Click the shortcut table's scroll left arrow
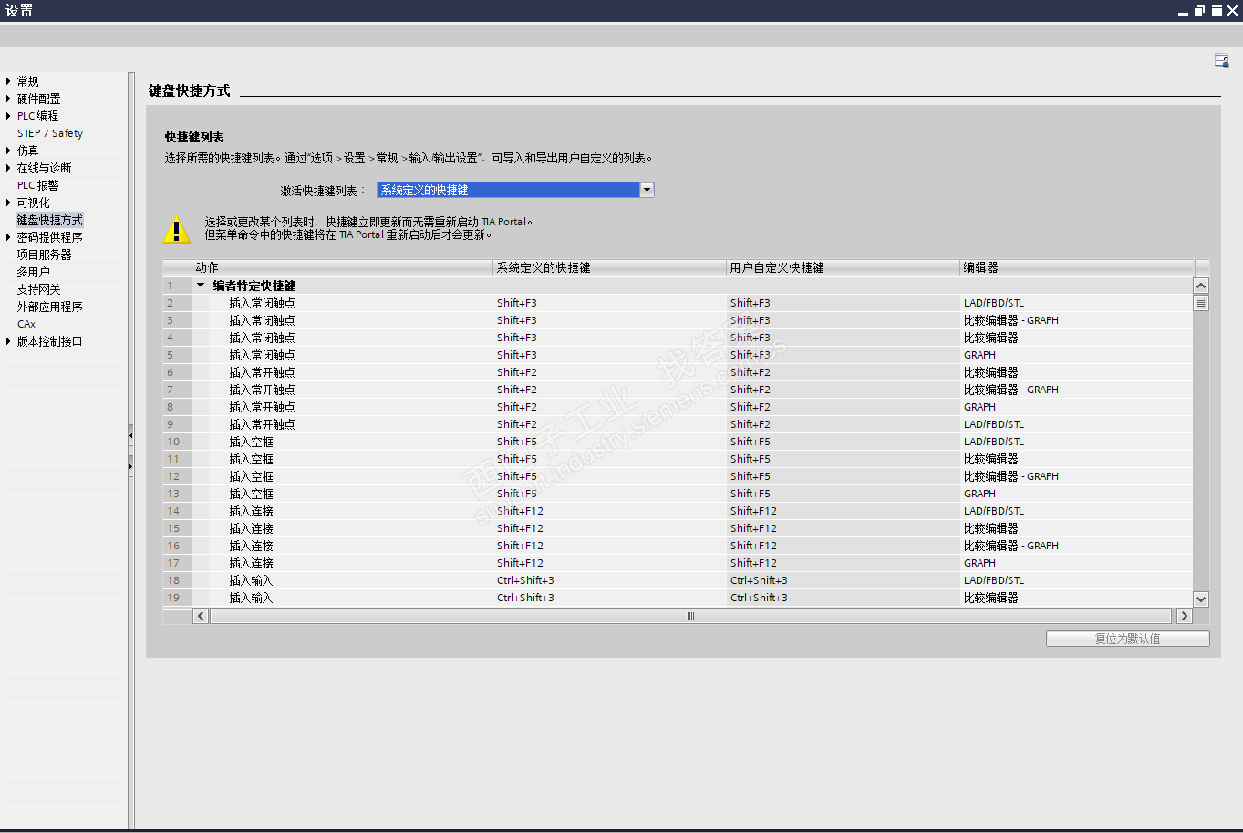The height and width of the screenshot is (833, 1243). click(x=201, y=616)
